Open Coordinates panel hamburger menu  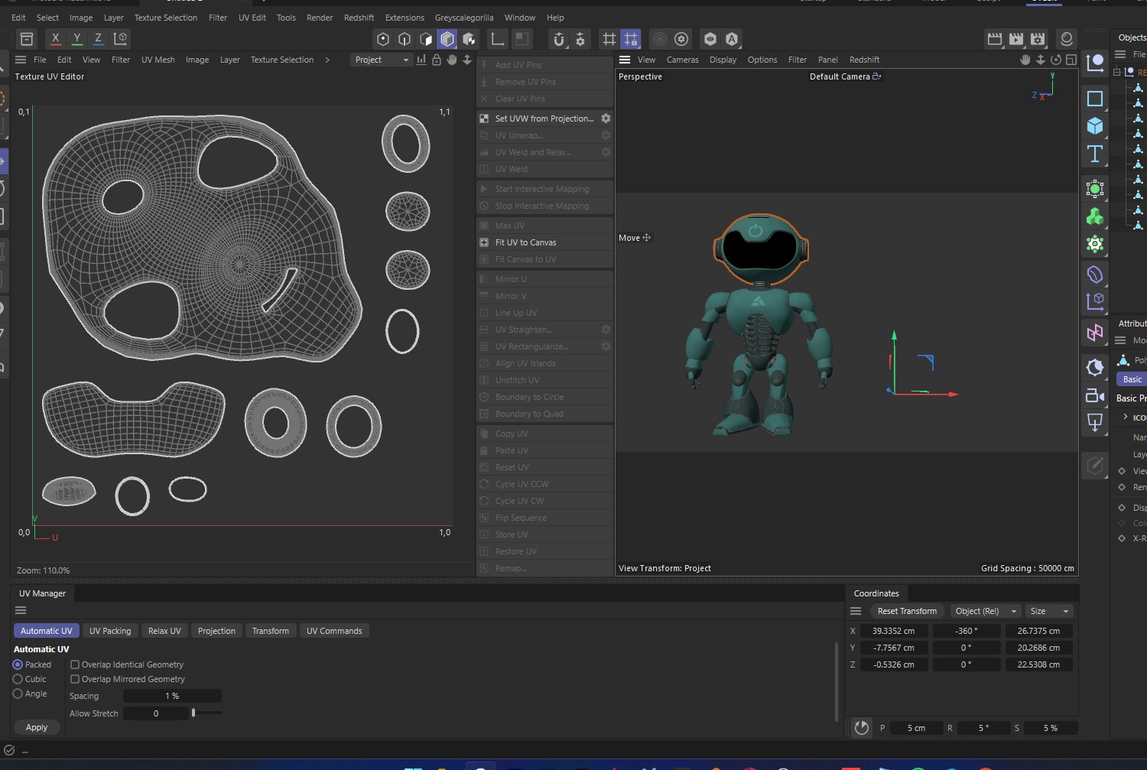coord(856,611)
